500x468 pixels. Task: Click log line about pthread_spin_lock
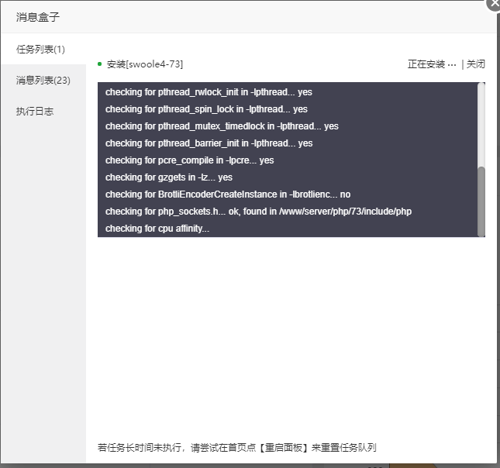pos(206,109)
